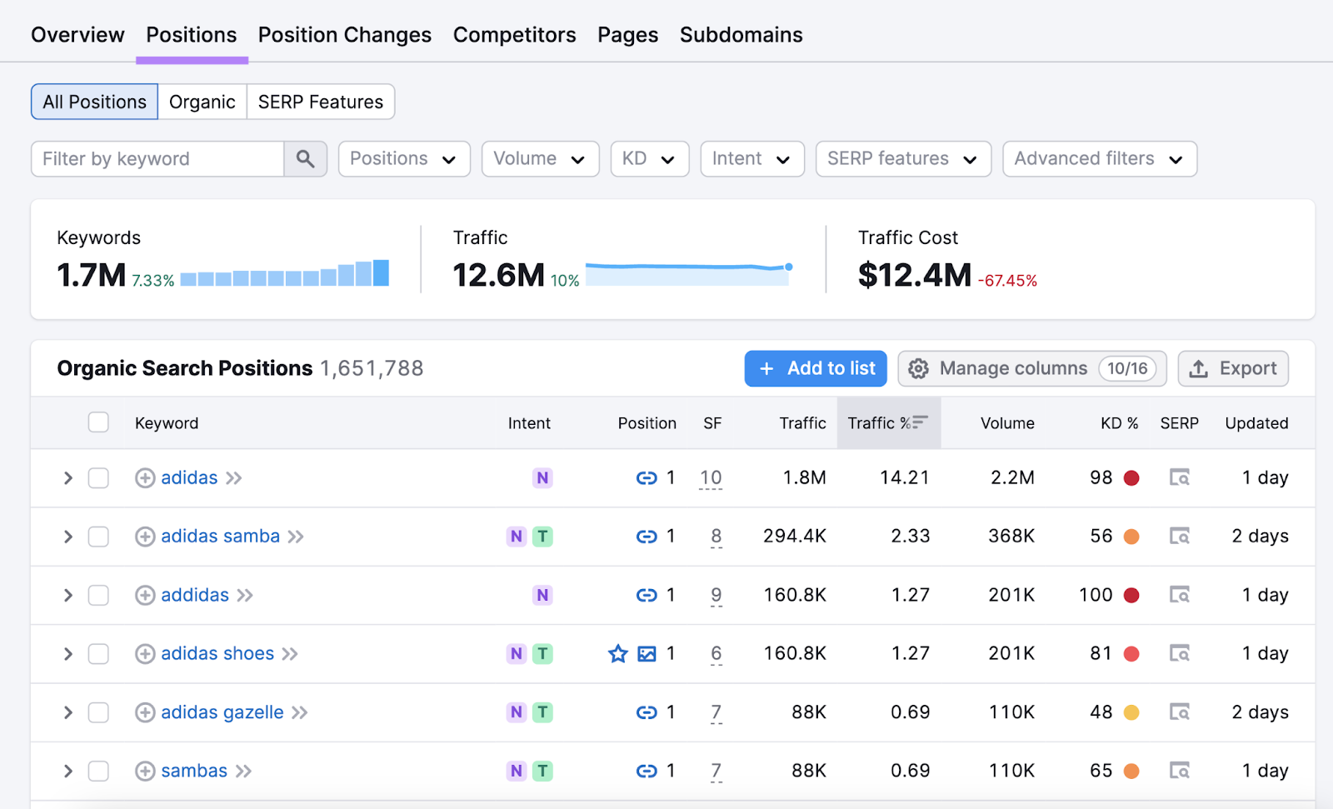Click inside the Filter by keyword field
Screen dimensions: 1333x809
click(x=158, y=158)
